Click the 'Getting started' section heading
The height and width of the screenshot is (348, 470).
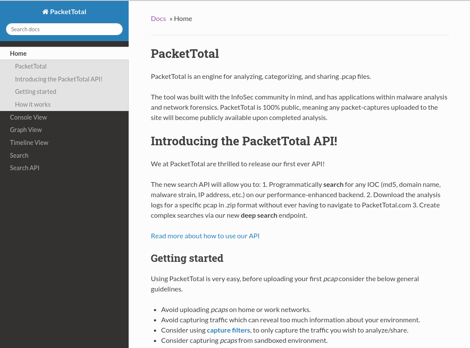(187, 258)
